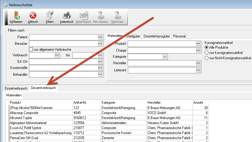Expand the Kategorie dropdown

coord(165,57)
